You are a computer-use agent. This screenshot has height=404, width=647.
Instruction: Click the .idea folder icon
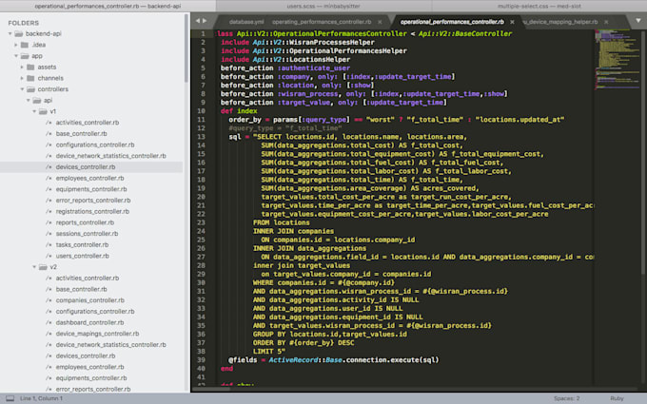(x=25, y=45)
